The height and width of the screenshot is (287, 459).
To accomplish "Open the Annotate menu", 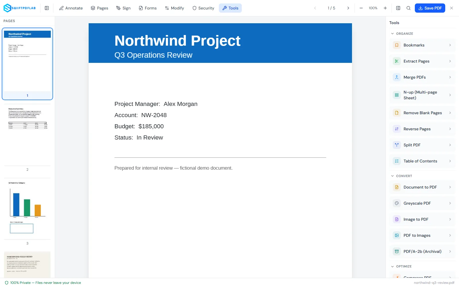I will (x=71, y=8).
